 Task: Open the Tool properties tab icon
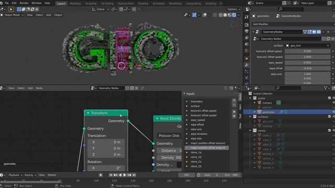247,17
